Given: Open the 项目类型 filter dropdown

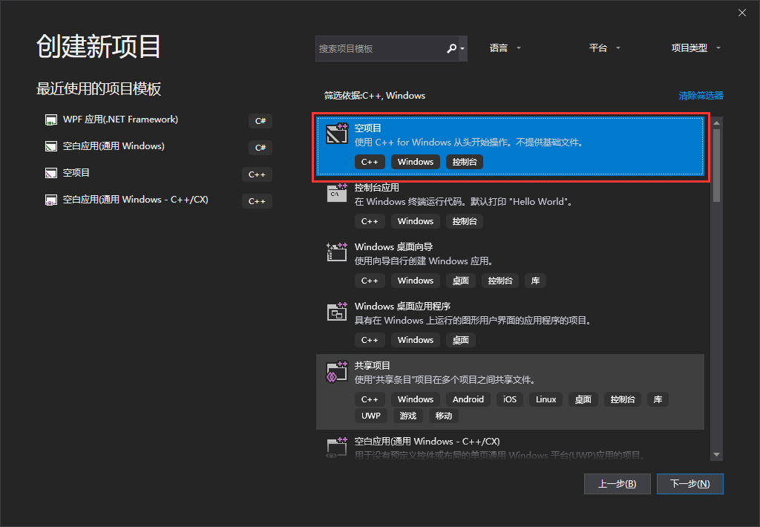Looking at the screenshot, I should click(x=695, y=48).
